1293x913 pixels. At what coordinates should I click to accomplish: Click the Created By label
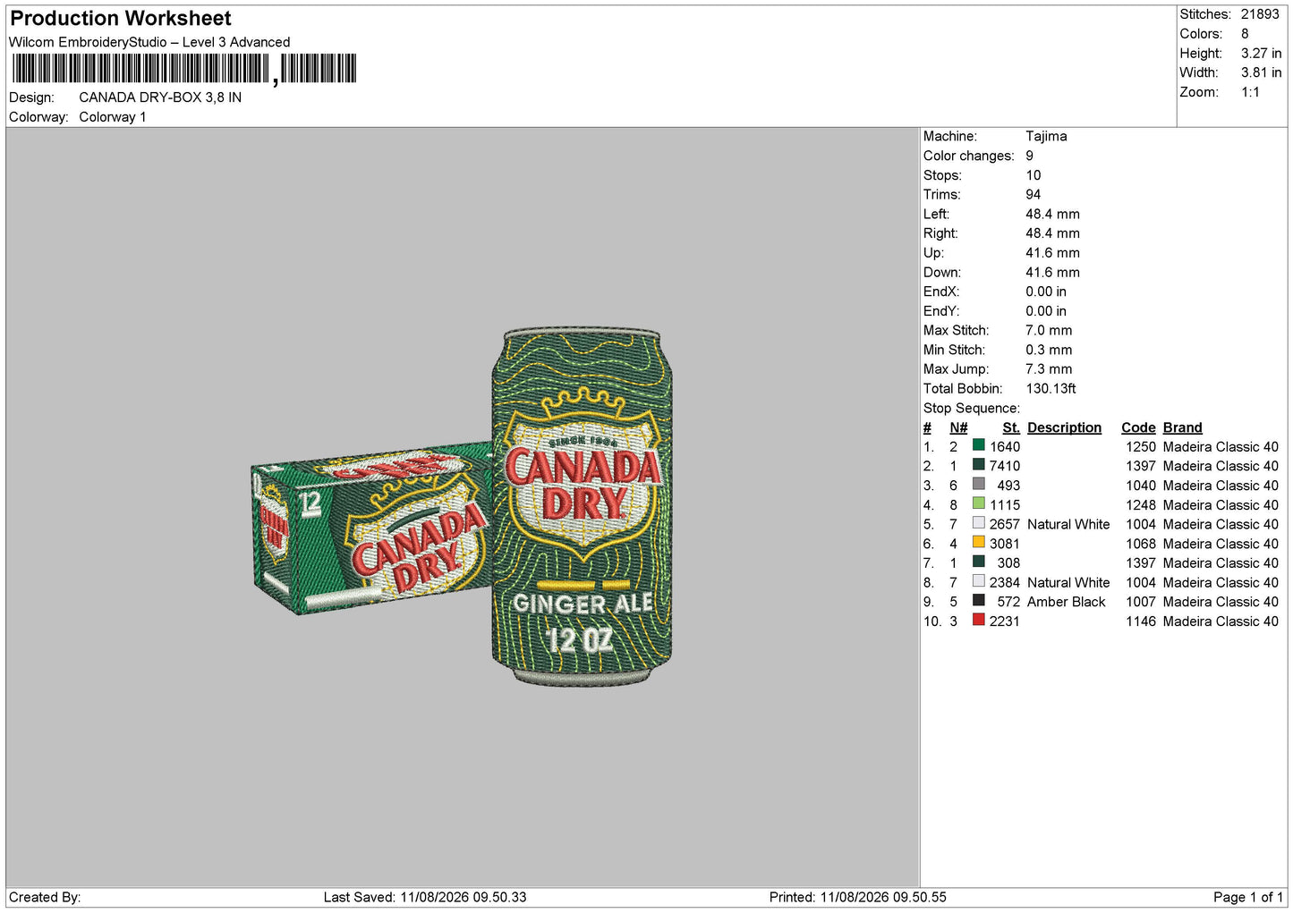click(45, 897)
